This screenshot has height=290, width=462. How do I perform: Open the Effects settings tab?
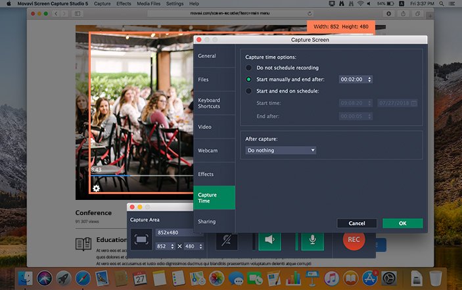click(x=214, y=174)
